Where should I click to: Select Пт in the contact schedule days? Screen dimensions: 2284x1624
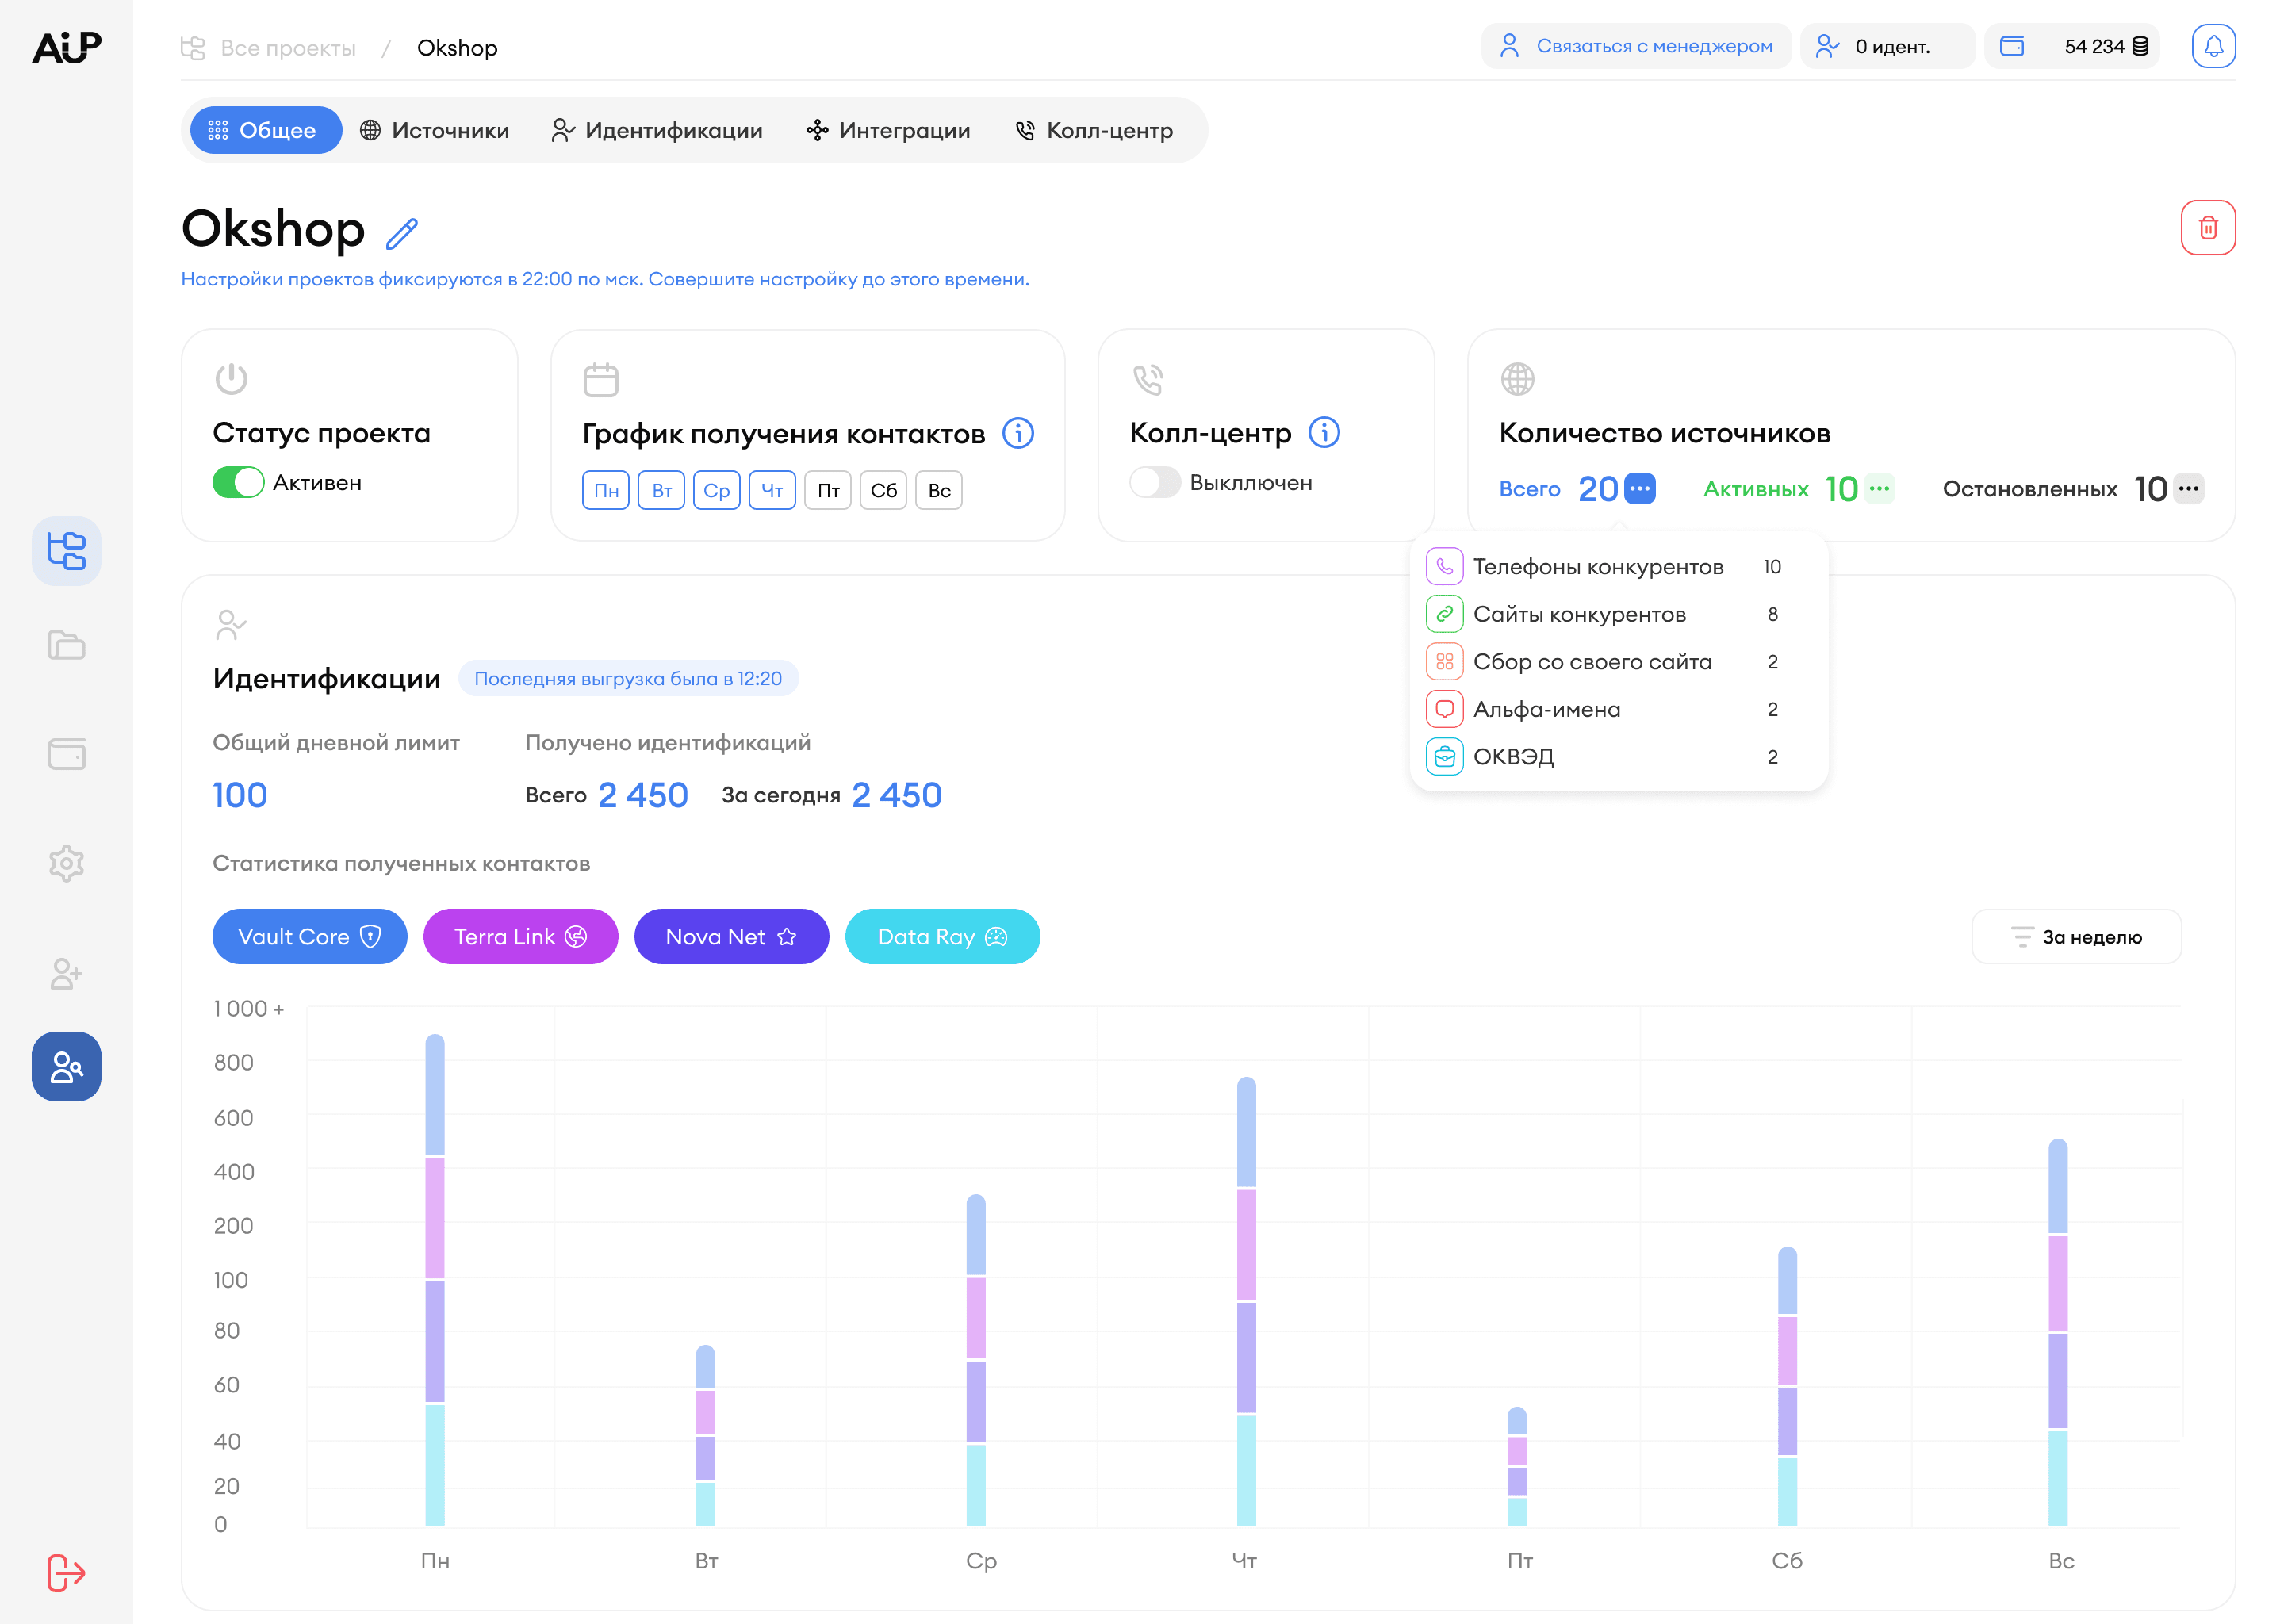click(827, 489)
